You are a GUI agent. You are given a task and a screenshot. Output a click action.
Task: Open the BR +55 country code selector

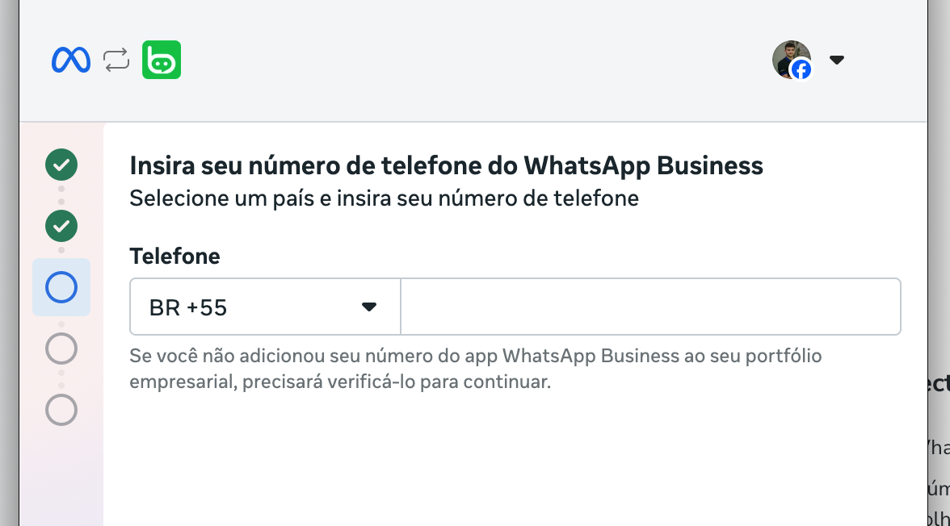coord(242,307)
